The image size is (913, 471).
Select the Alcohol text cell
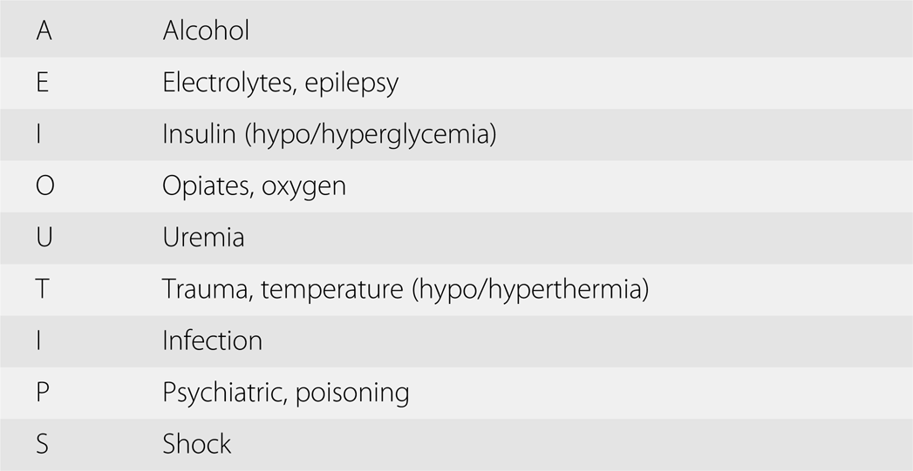click(206, 31)
